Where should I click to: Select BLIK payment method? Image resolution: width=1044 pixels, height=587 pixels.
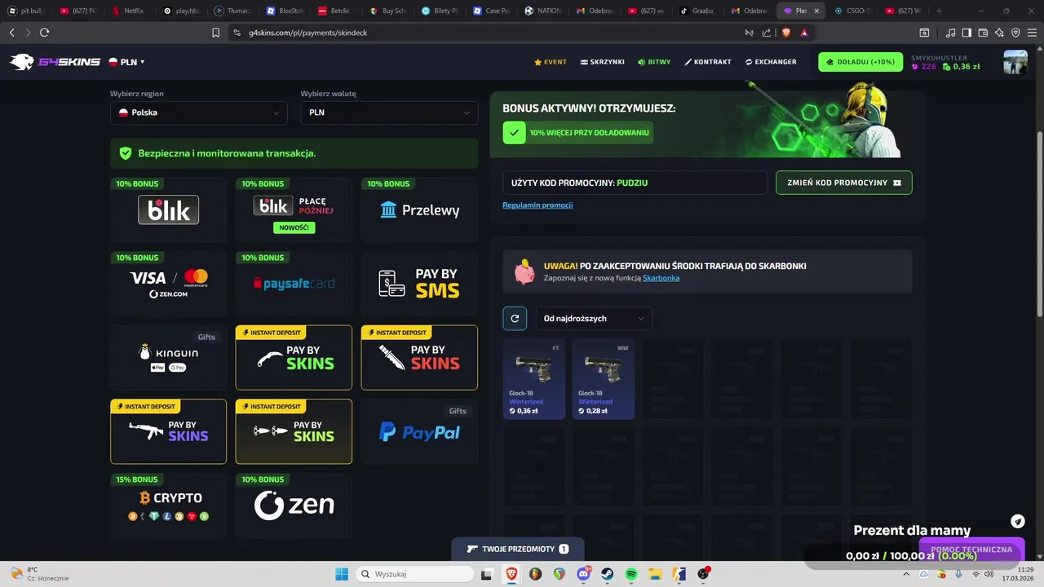point(169,210)
